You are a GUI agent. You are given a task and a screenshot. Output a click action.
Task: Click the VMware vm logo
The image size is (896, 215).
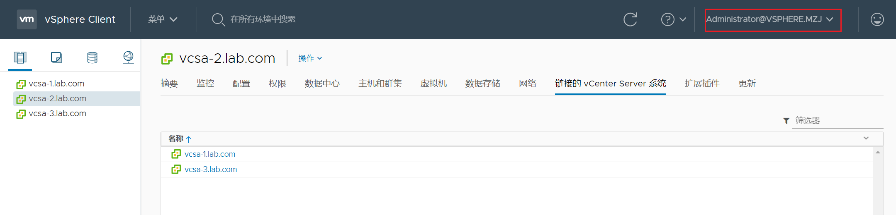point(27,19)
